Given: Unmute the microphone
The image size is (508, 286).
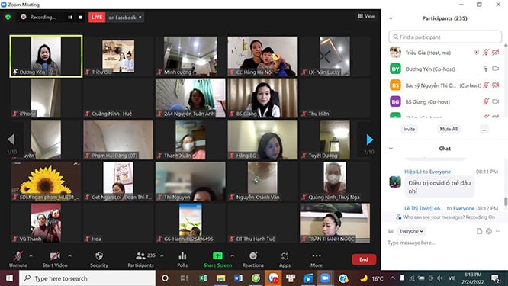Looking at the screenshot, I should 18,259.
